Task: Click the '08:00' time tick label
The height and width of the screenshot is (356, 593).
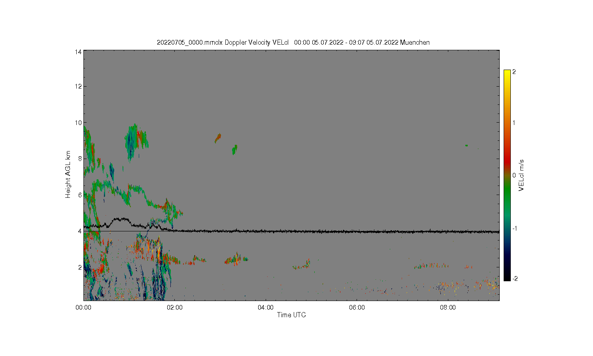Action: pyautogui.click(x=448, y=307)
